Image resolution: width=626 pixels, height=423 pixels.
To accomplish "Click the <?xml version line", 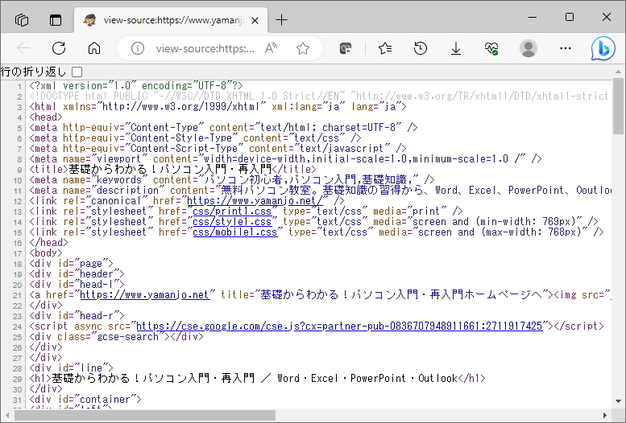I will [135, 86].
